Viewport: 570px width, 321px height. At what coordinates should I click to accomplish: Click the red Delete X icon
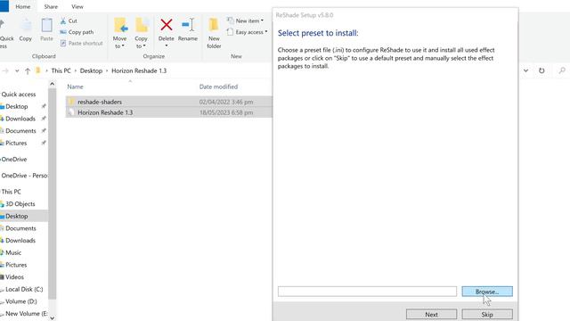(167, 25)
